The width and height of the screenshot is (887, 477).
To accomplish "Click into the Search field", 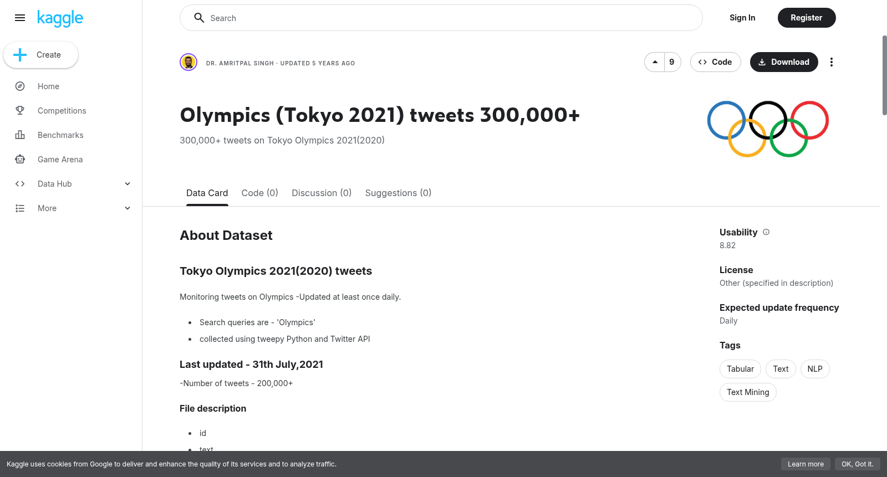I will point(441,18).
